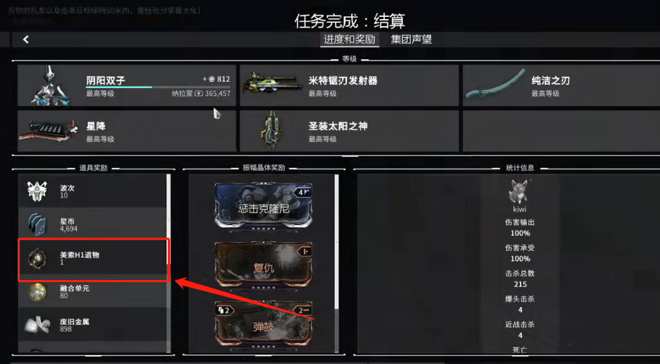Open the 进度和奖励 tab
The image size is (660, 364).
349,40
